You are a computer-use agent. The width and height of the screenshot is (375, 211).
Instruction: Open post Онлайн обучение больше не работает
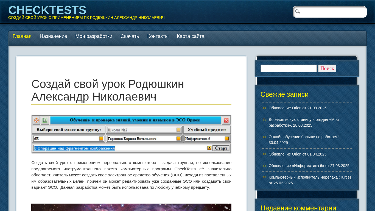click(x=303, y=137)
